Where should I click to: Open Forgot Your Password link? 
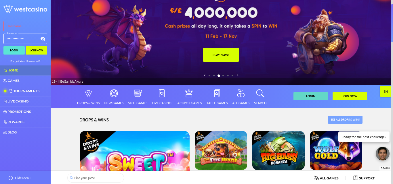[x=25, y=61]
